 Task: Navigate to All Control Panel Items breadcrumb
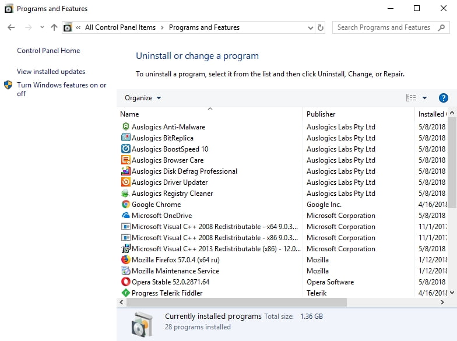coord(120,27)
